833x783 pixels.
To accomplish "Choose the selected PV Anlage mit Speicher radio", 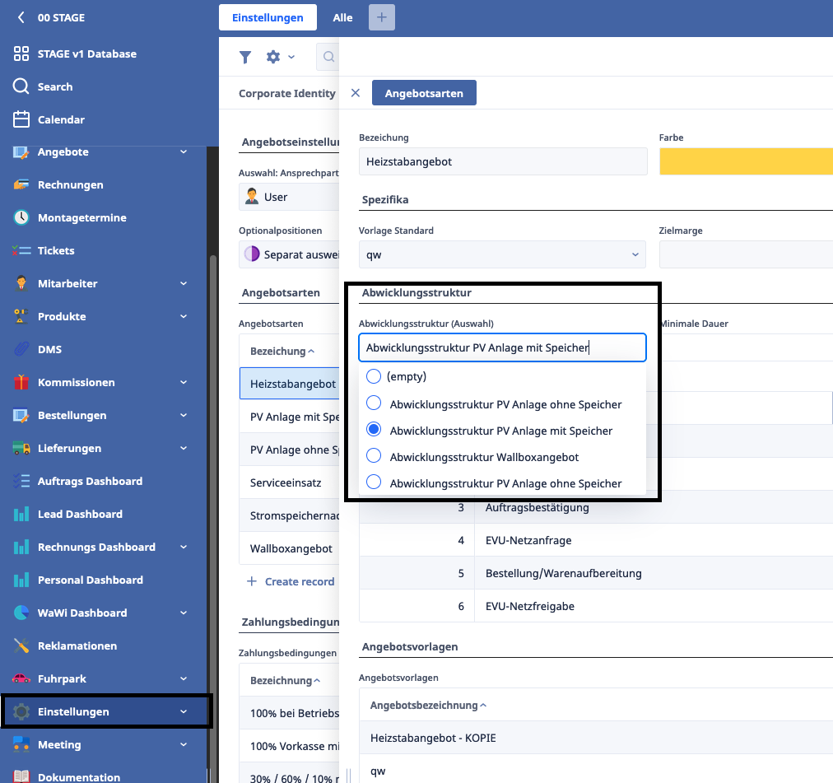I will pos(374,430).
